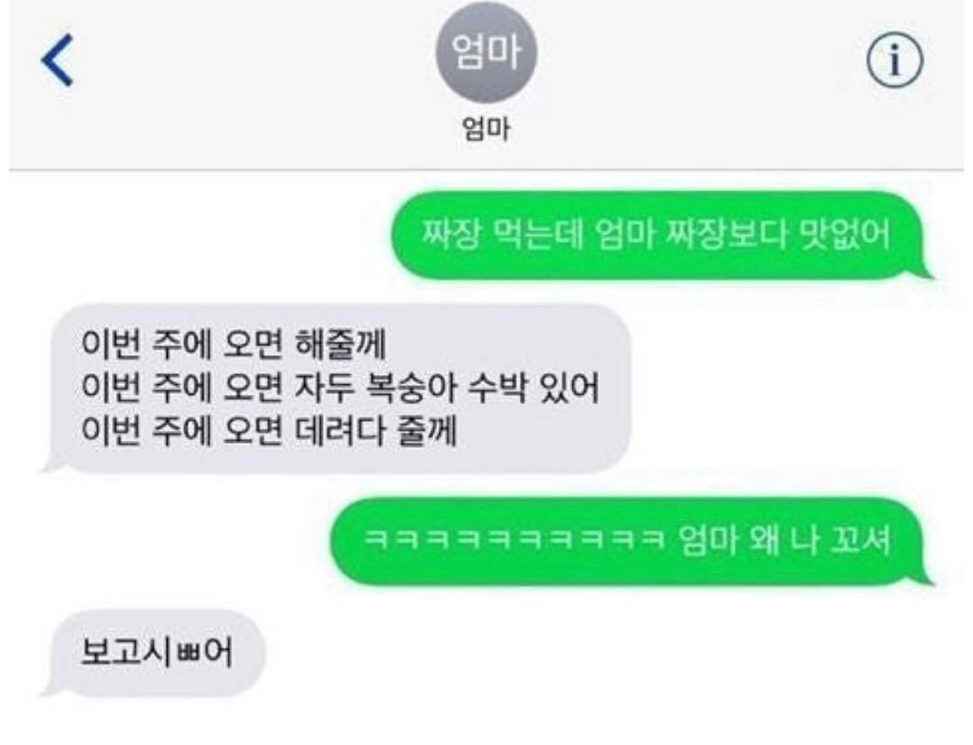The width and height of the screenshot is (973, 745).
Task: Tap 해줄께 in the first gray line
Action: click(341, 343)
